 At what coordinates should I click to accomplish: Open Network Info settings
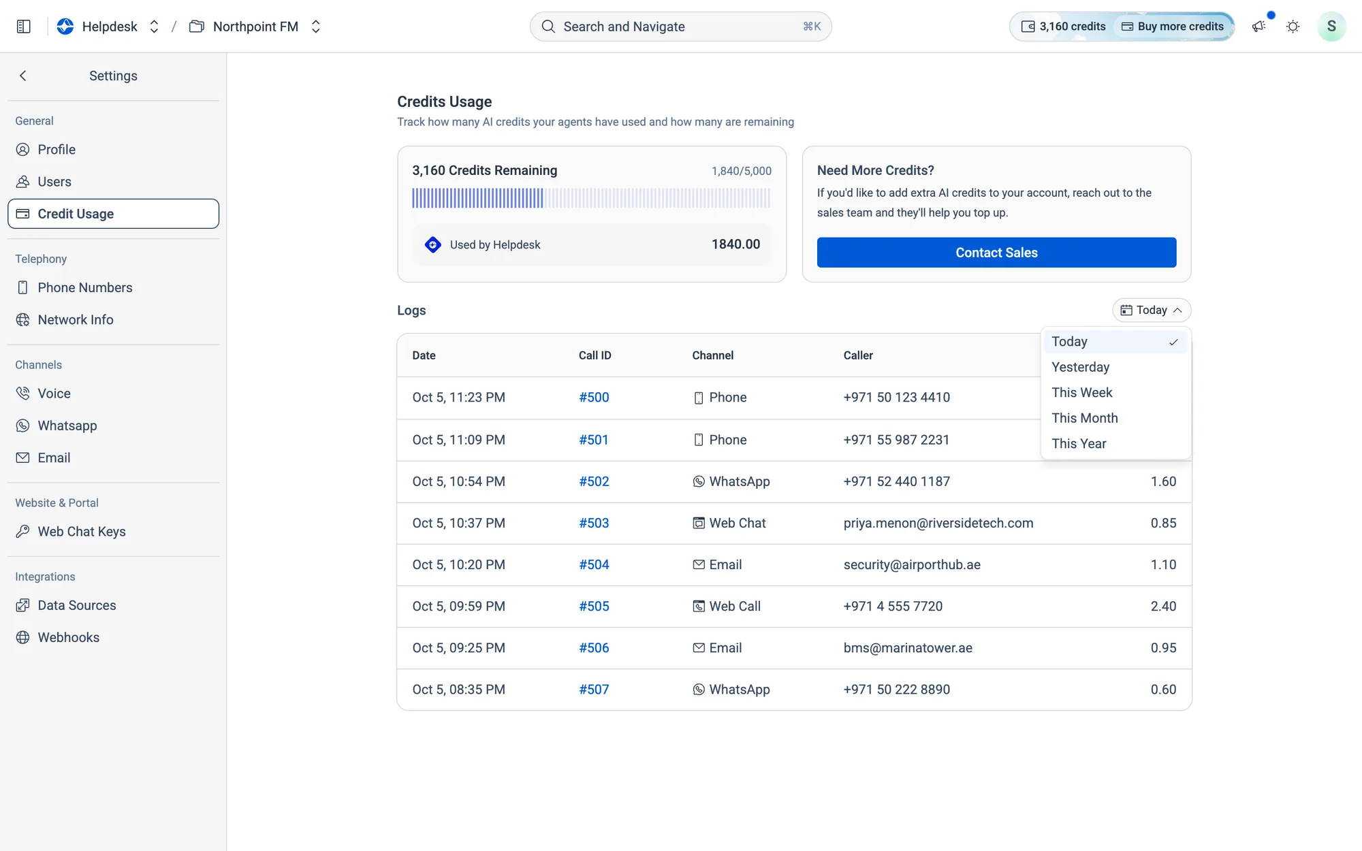(113, 320)
